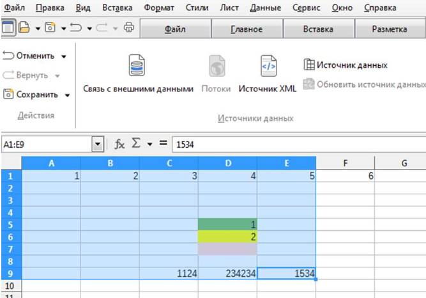Select column C header
The width and height of the screenshot is (426, 298).
(x=169, y=163)
